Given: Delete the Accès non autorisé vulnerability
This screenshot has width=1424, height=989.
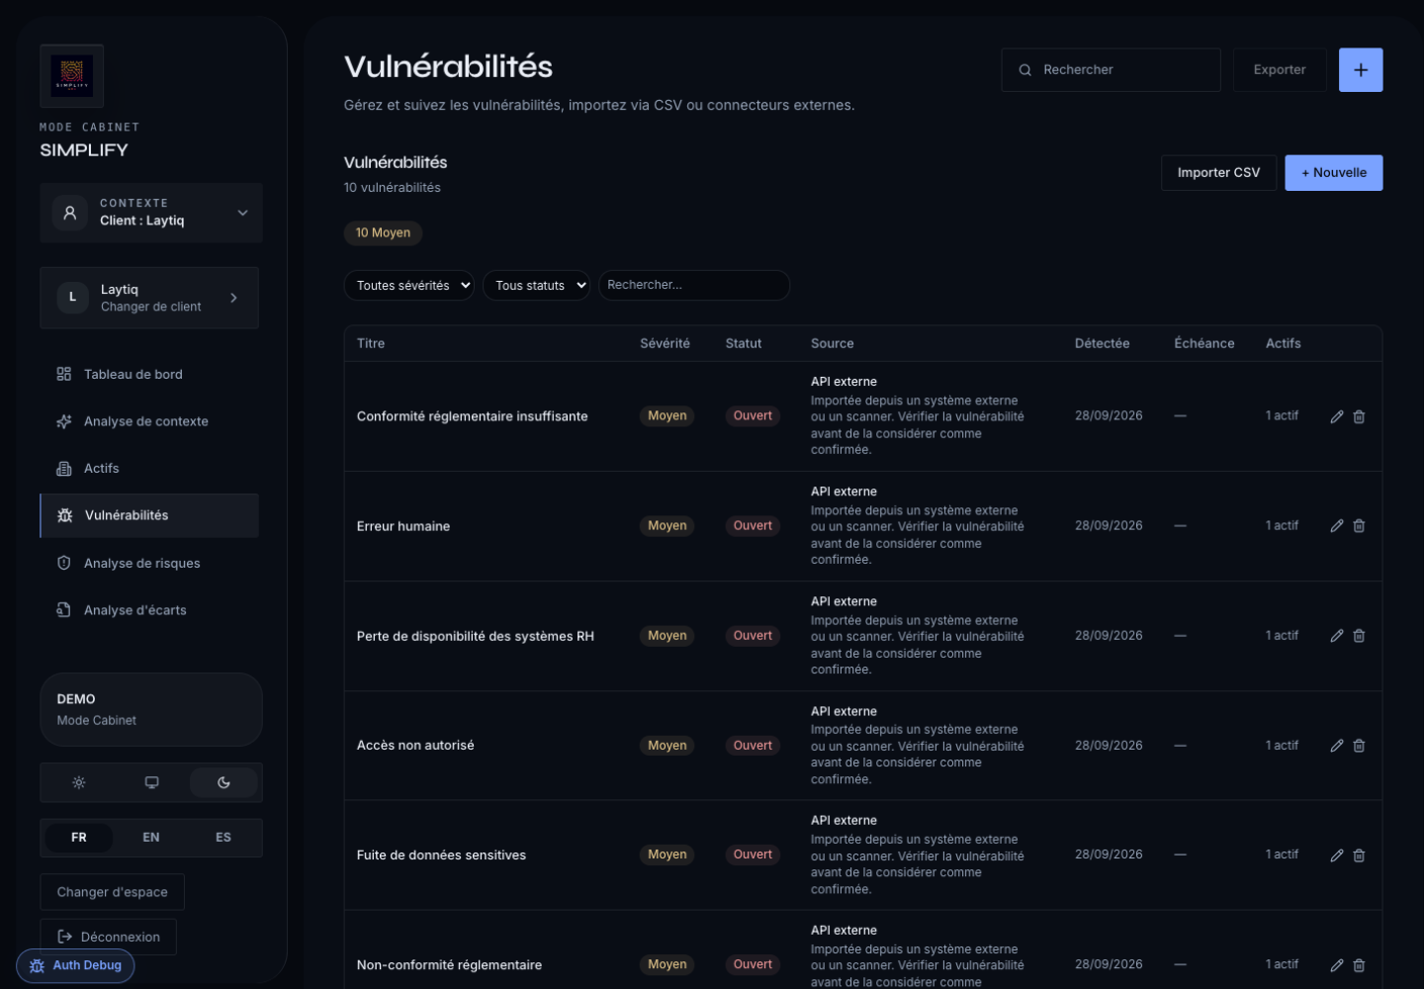Looking at the screenshot, I should coord(1360,746).
